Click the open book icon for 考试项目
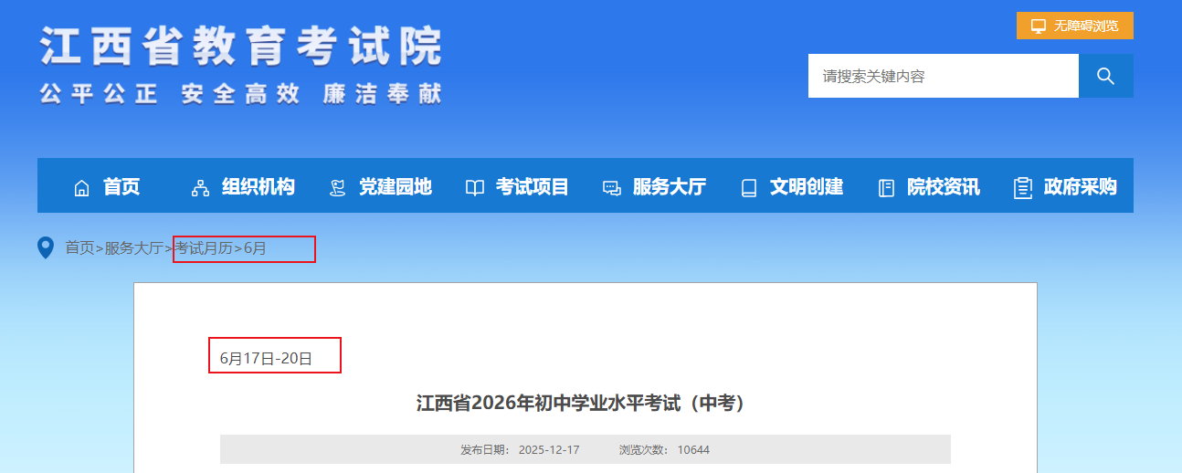This screenshot has width=1182, height=473. tap(475, 188)
